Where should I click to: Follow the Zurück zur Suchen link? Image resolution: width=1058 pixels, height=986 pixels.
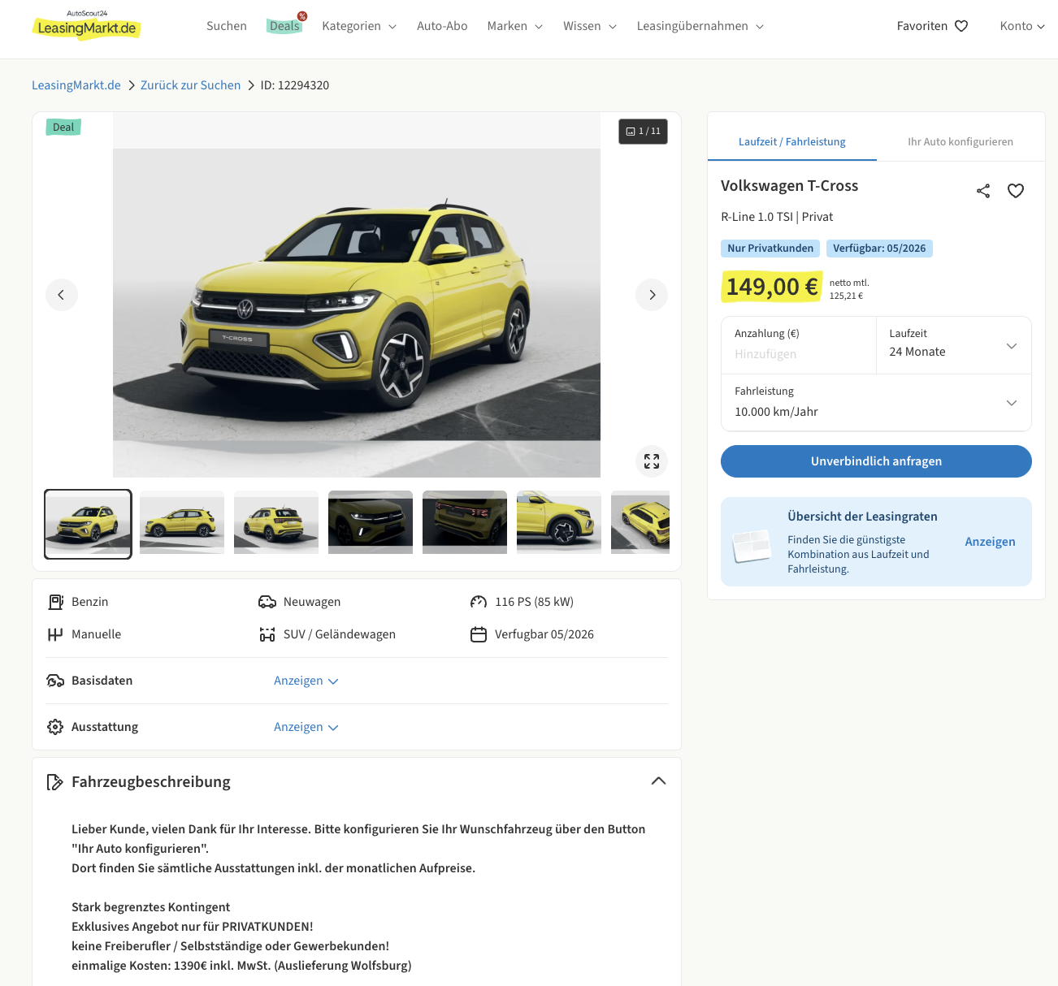tap(190, 85)
